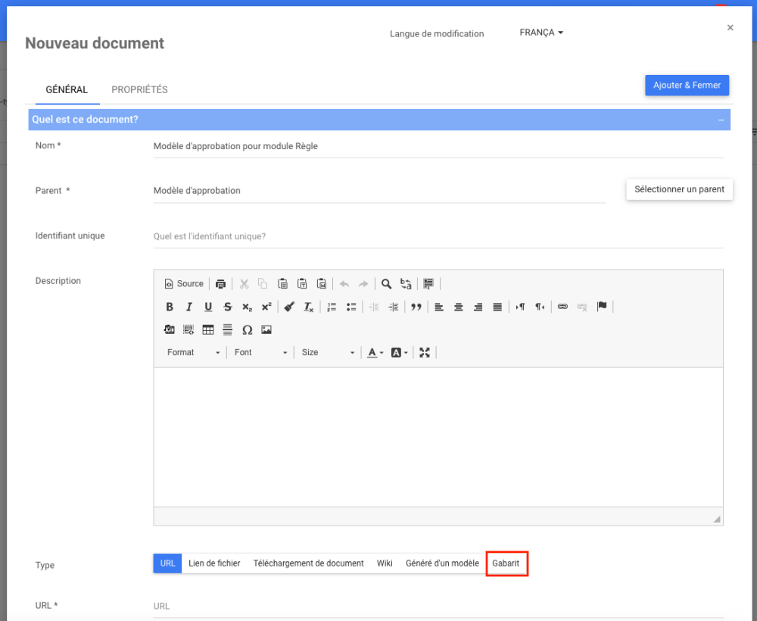The height and width of the screenshot is (621, 757).
Task: Click the Print icon in the editor toolbar
Action: 220,284
